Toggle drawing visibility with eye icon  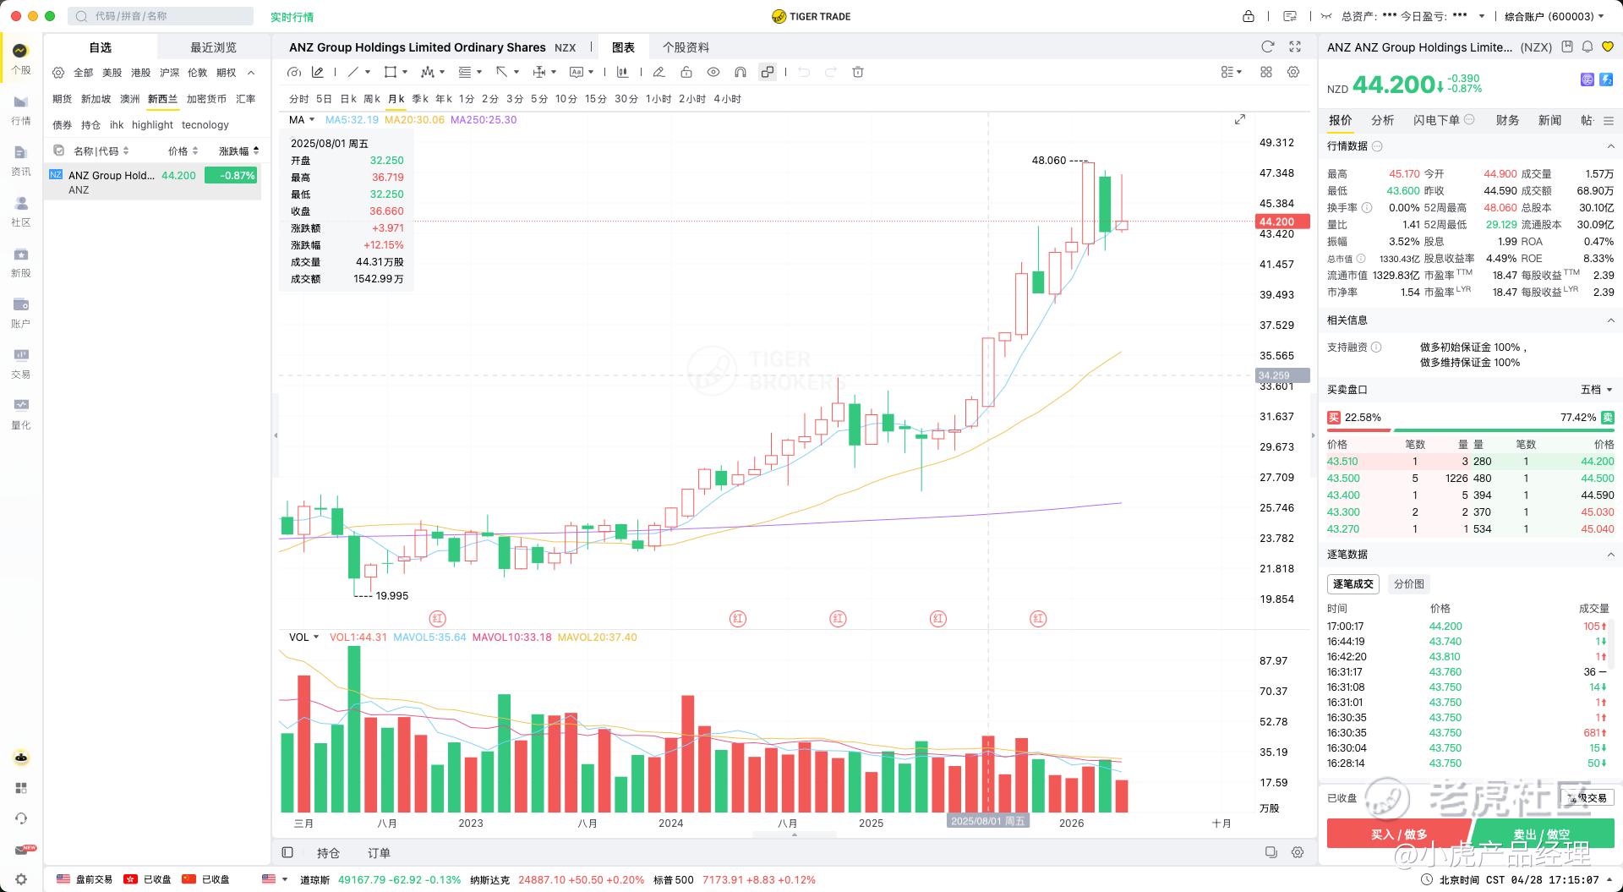point(713,72)
